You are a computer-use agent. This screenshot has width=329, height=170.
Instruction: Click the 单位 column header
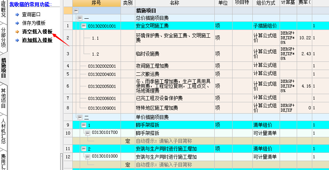(223, 3)
